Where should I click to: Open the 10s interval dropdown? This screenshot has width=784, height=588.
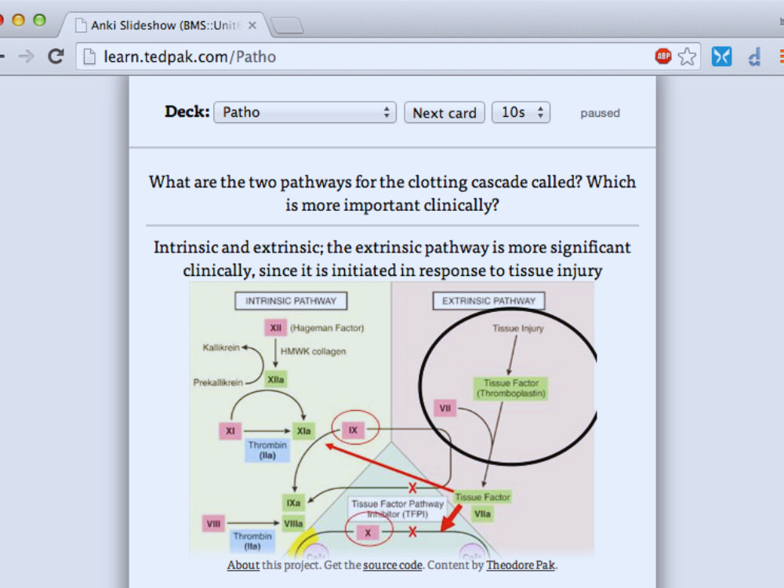coord(521,112)
